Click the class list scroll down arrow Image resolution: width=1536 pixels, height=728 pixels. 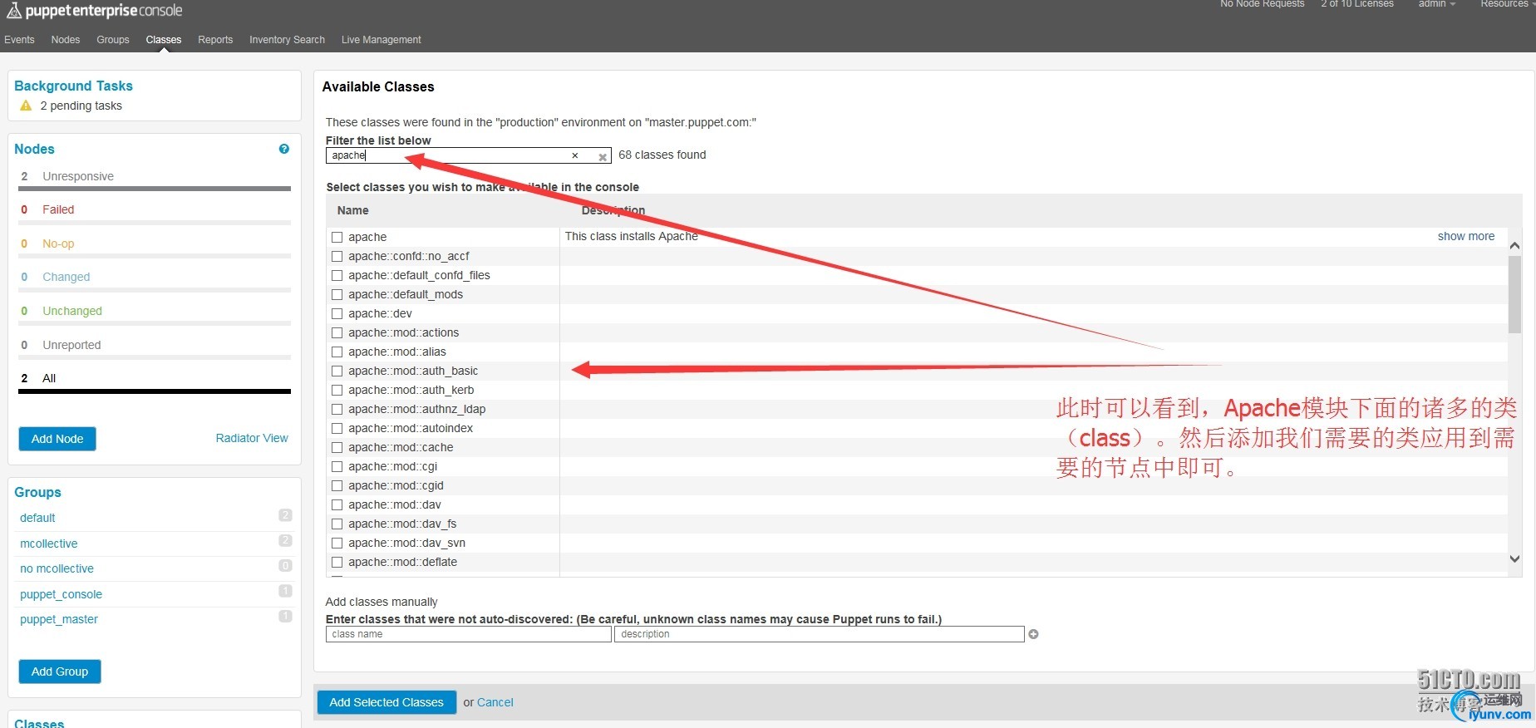pos(1514,559)
